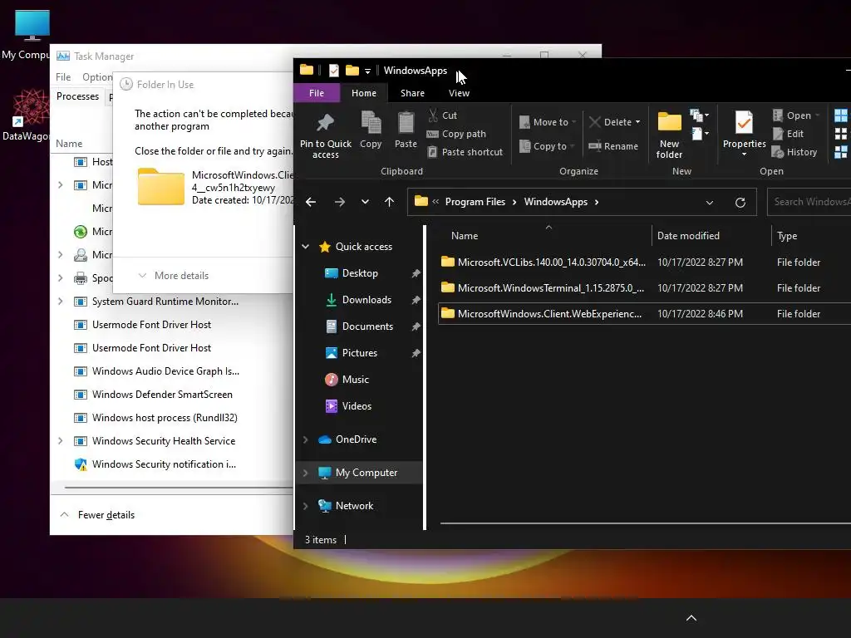Open Delete dropdown arrow
The image size is (851, 638).
[637, 122]
